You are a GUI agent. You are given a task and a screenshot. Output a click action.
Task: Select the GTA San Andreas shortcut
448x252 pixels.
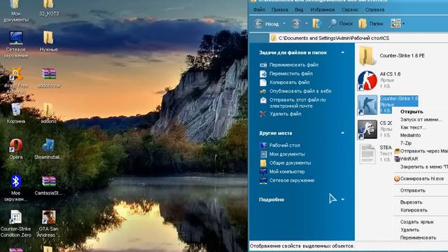(48, 224)
